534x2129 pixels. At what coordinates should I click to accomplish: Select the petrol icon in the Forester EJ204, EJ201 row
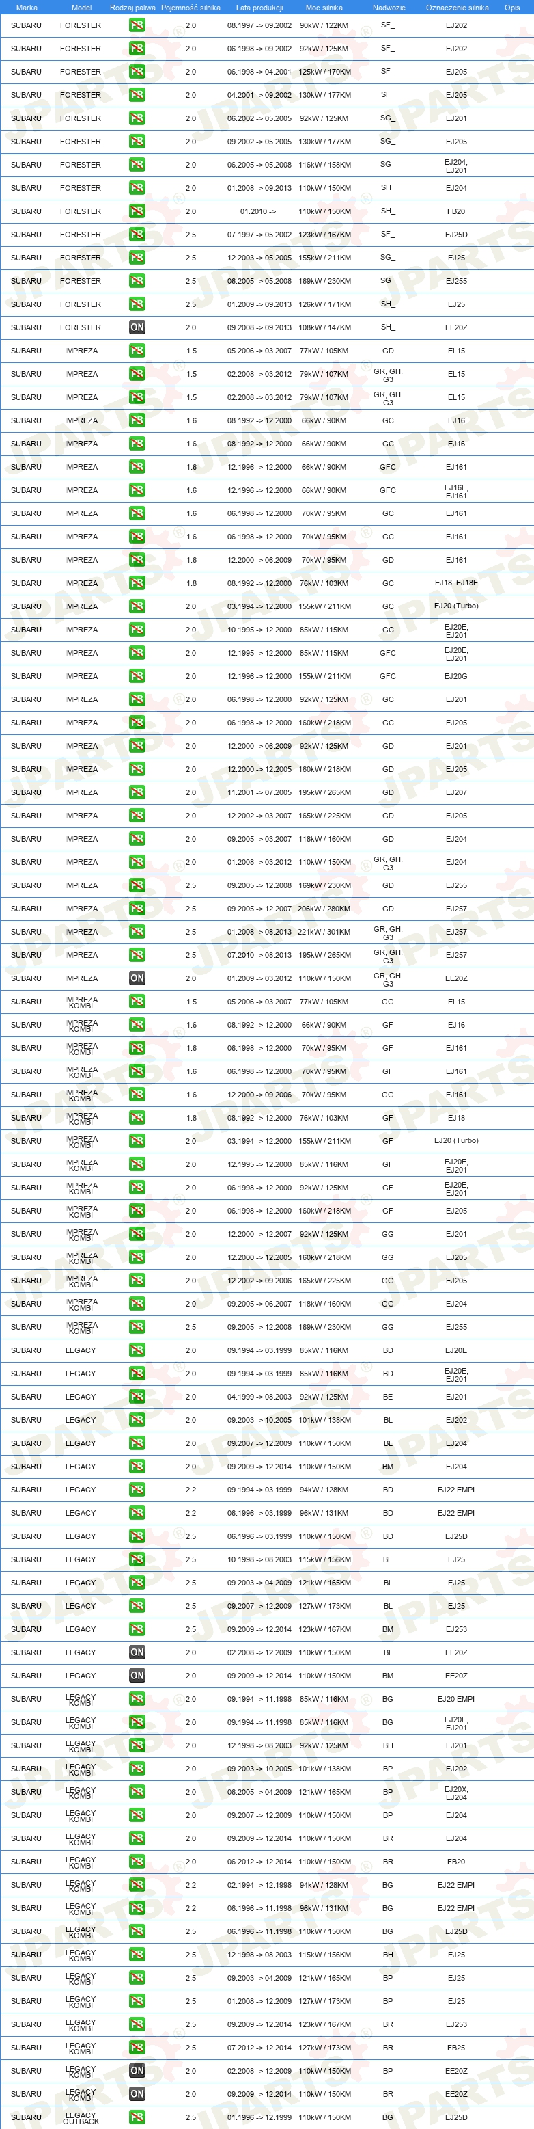click(137, 165)
